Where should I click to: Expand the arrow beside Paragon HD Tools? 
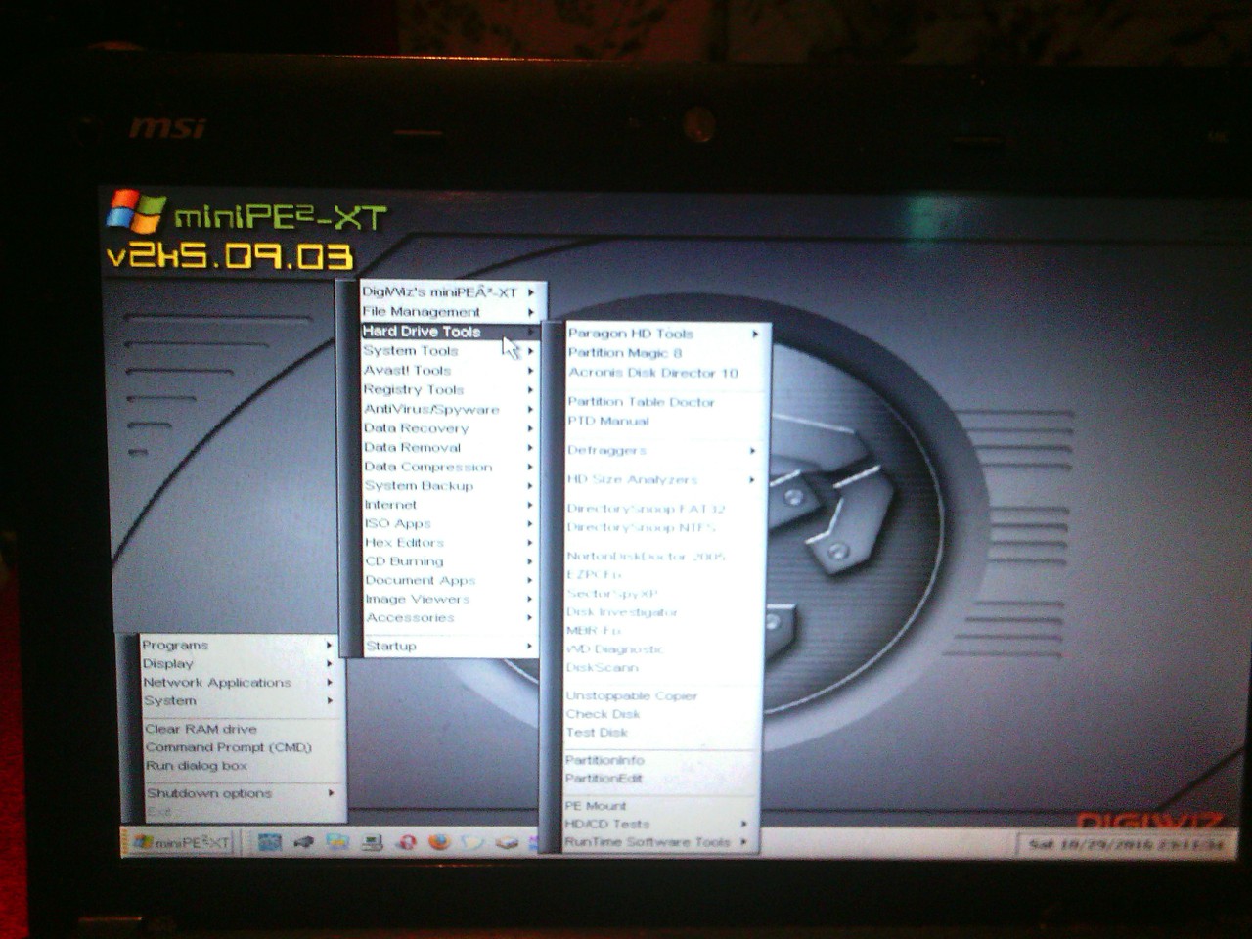pos(755,334)
